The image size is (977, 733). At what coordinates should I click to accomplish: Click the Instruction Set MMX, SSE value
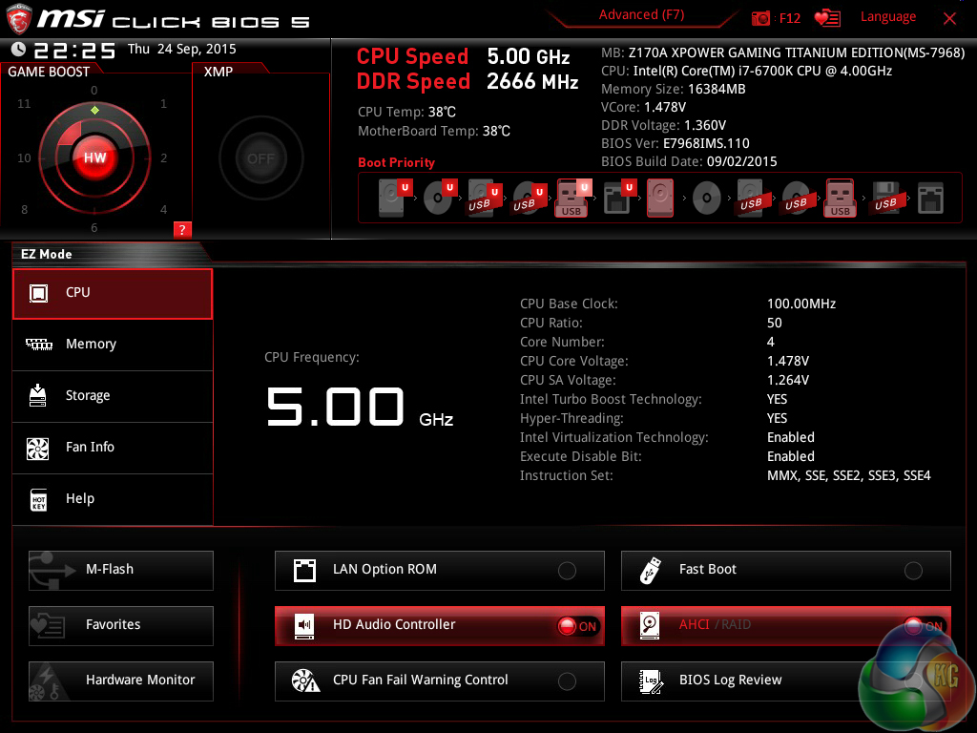coord(848,476)
